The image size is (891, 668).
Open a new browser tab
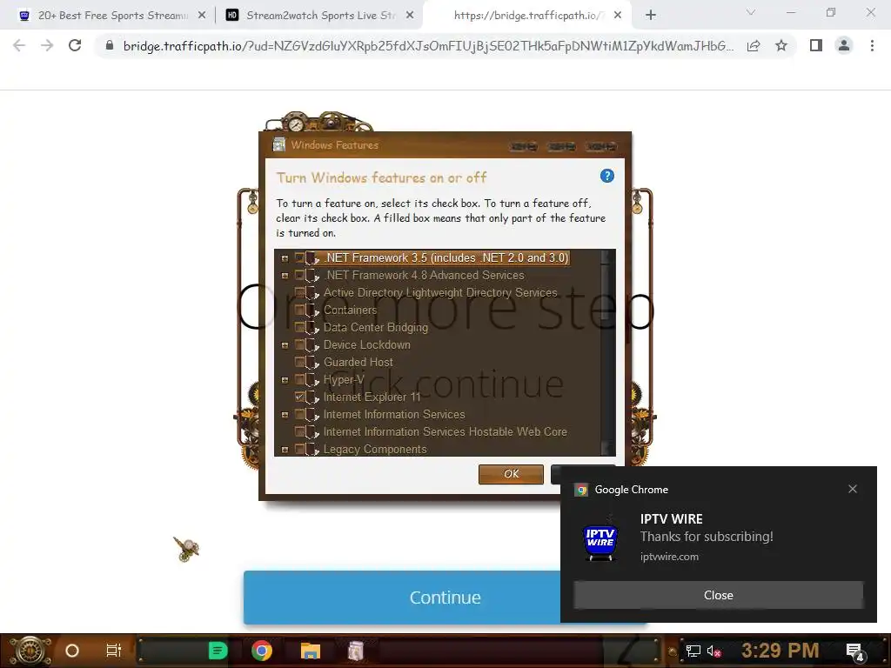click(651, 16)
